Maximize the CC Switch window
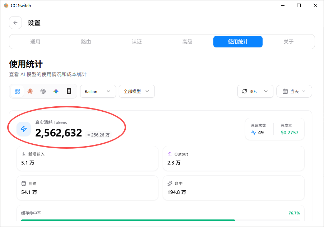This screenshot has height=227, width=324. pyautogui.click(x=299, y=6)
